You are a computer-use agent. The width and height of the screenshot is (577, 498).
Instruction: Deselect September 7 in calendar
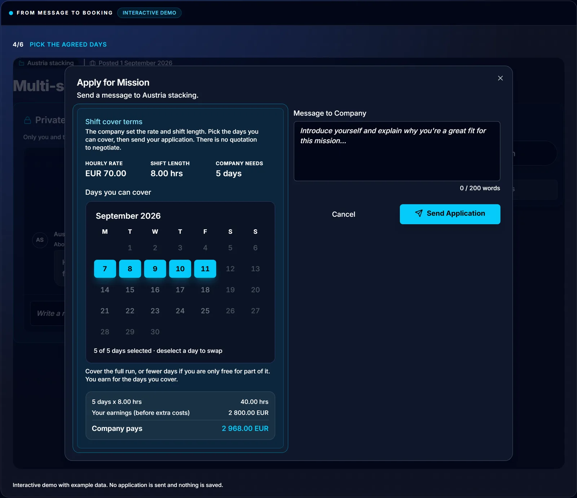[105, 269]
